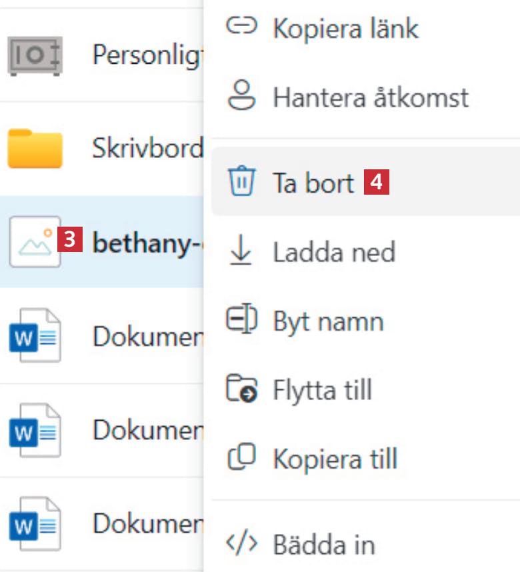Image resolution: width=520 pixels, height=572 pixels.
Task: Choose the "Ta bort" text in the context menu
Action: pyautogui.click(x=313, y=183)
